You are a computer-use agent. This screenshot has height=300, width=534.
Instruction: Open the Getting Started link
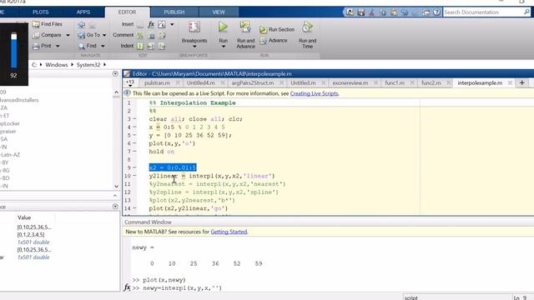tap(229, 232)
